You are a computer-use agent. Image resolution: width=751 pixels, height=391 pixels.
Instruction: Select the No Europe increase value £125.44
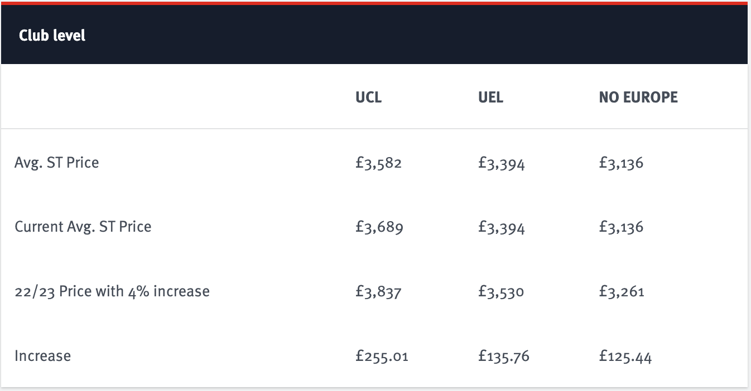[x=625, y=356]
